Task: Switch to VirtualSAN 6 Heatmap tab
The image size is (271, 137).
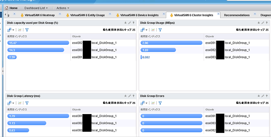Action: point(40,15)
